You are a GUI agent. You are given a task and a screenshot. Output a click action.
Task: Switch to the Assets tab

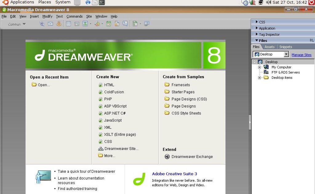(x=269, y=47)
